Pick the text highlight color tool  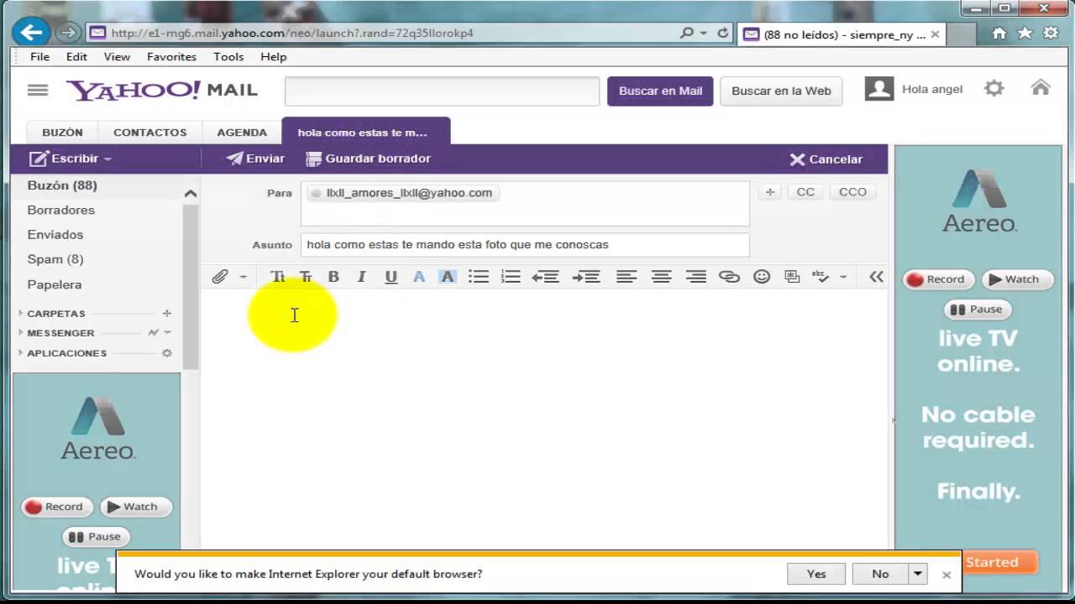point(448,277)
